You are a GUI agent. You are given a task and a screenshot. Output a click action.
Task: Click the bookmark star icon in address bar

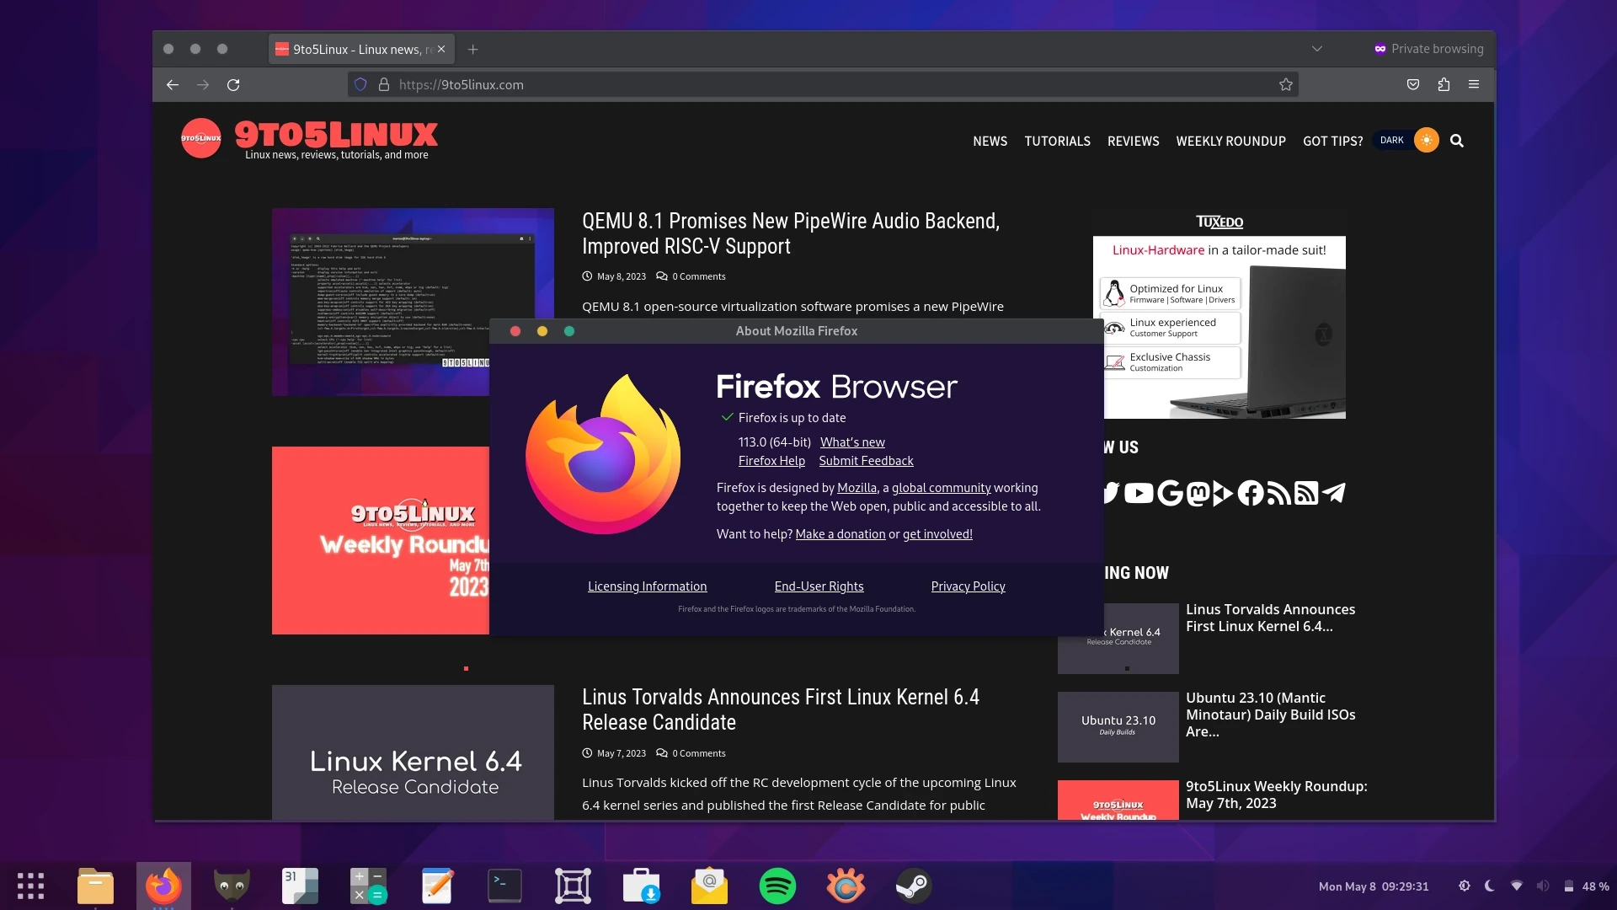(x=1285, y=84)
